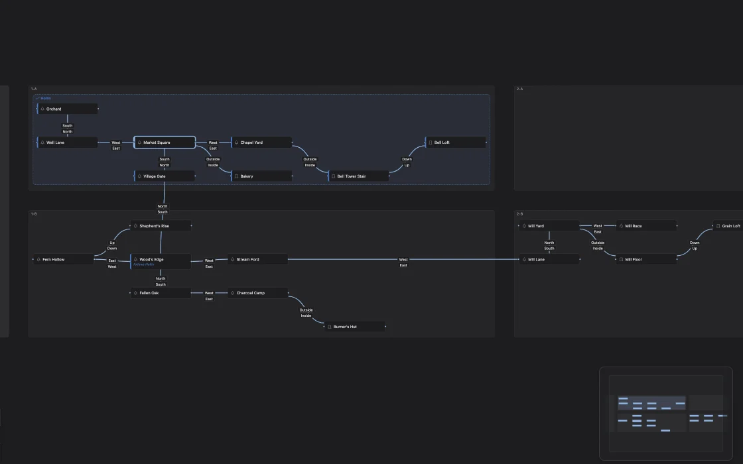Image resolution: width=743 pixels, height=464 pixels.
Task: Click the Mill Yard node icon
Action: point(524,226)
